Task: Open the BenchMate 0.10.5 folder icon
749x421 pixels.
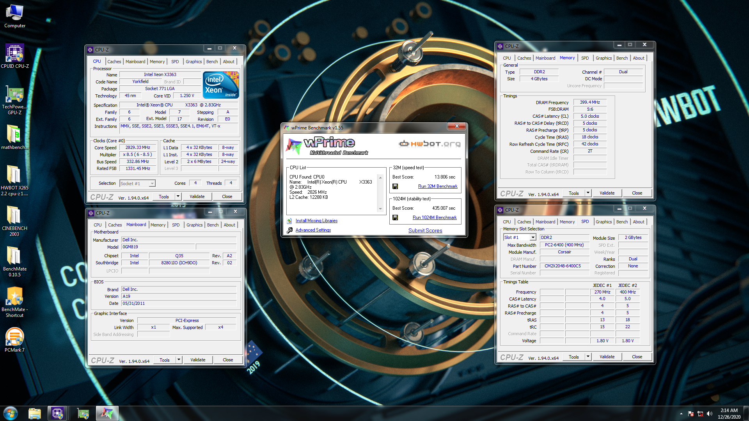Action: pos(14,261)
